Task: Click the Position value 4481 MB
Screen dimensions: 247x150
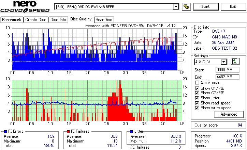Action: point(234,141)
